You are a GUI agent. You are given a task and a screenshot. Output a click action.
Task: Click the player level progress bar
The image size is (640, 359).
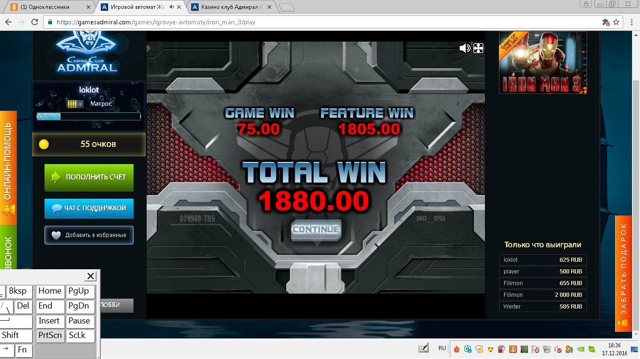click(x=89, y=116)
